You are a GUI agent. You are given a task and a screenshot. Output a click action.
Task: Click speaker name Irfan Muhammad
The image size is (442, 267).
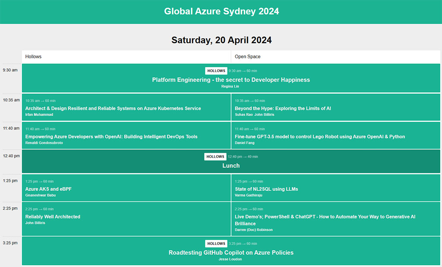click(39, 115)
